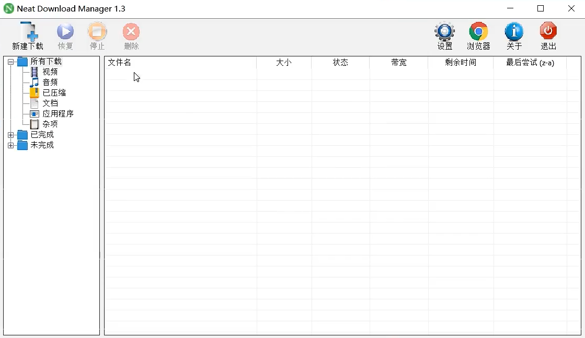Viewport: 585px width, 338px height.
Task: Select the 文档 (Documents) category
Action: (x=50, y=103)
